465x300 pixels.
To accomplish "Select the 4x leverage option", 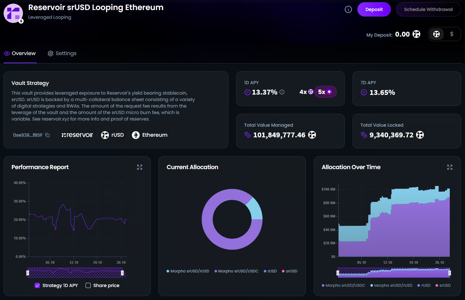I will point(306,92).
